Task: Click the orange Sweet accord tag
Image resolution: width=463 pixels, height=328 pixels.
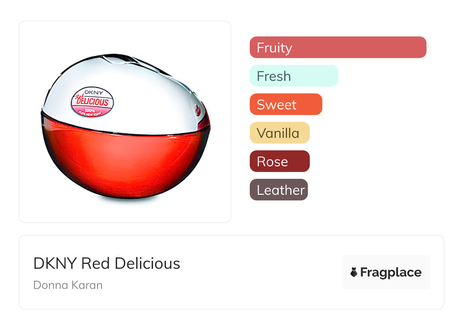Action: (x=286, y=104)
